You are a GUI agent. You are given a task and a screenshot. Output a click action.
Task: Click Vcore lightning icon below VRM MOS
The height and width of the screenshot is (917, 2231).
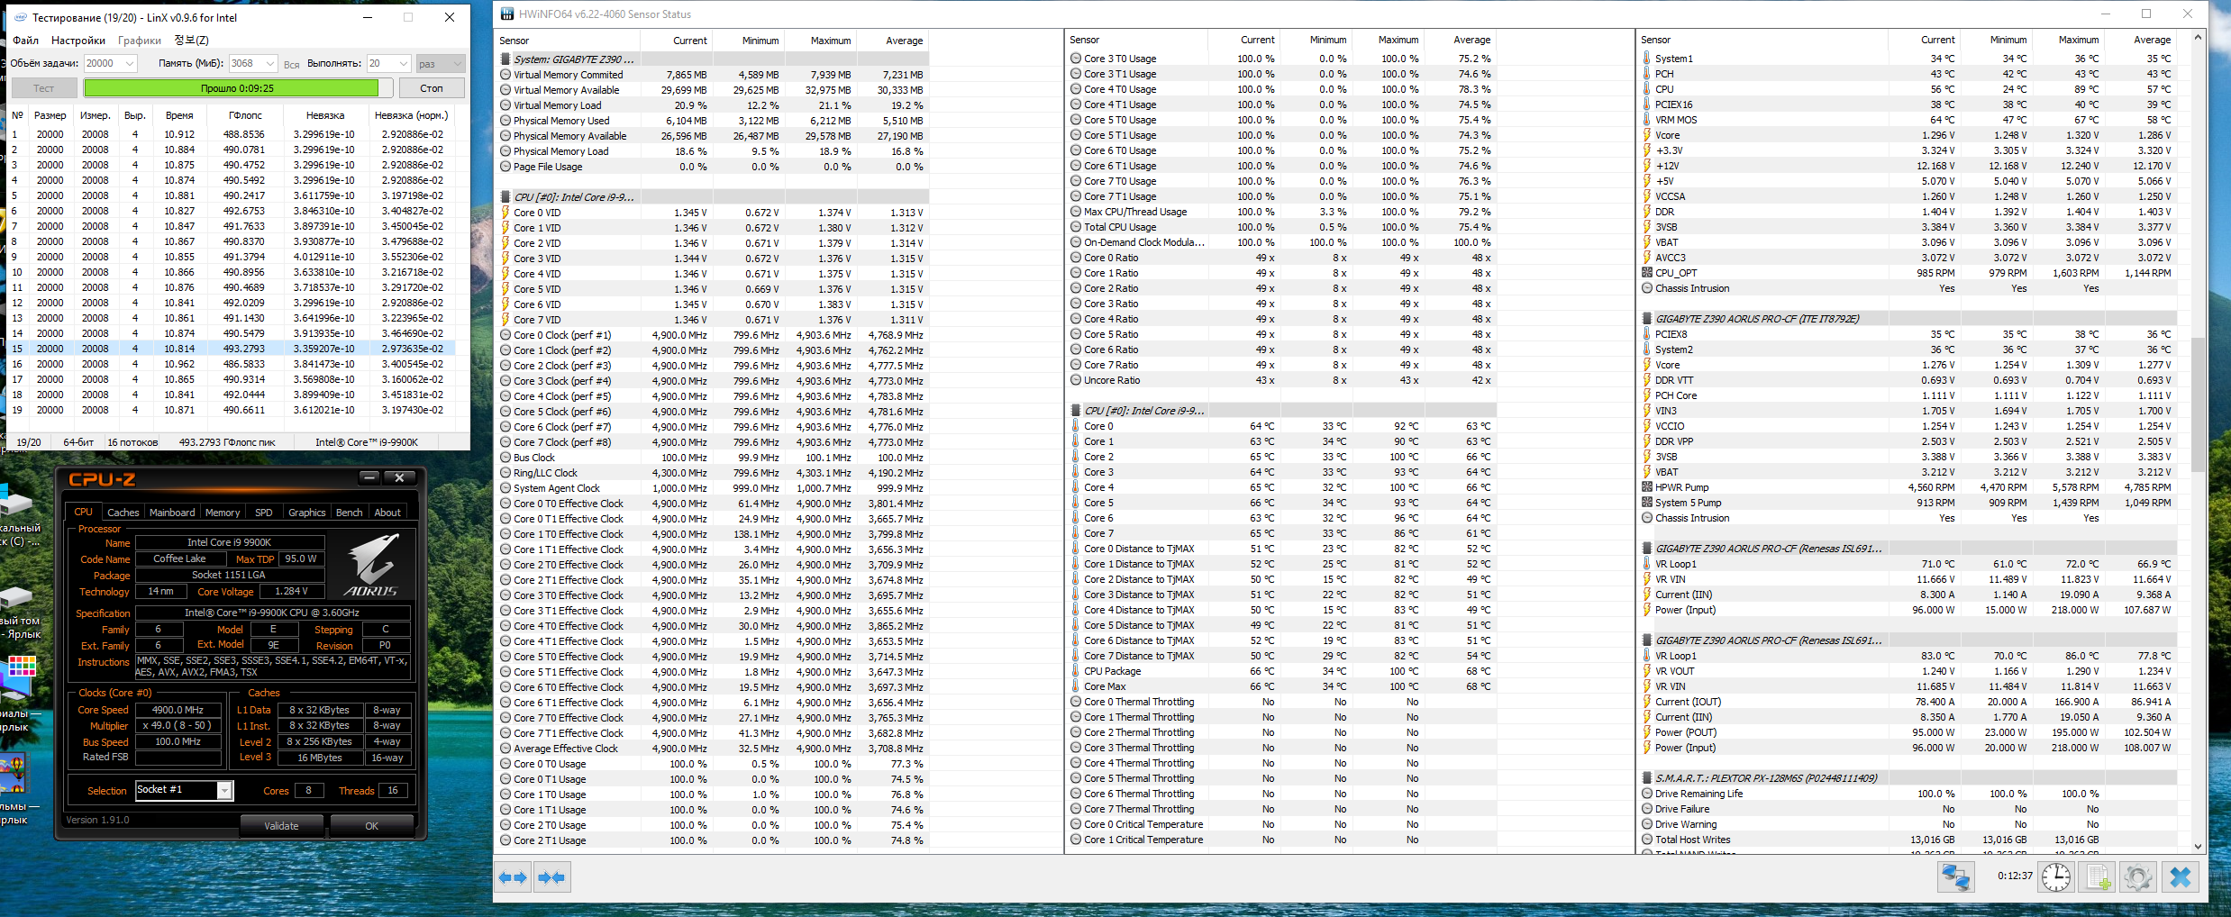click(1647, 135)
